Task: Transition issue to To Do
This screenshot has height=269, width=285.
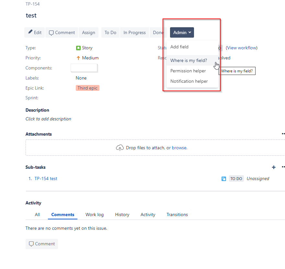Action: click(110, 32)
